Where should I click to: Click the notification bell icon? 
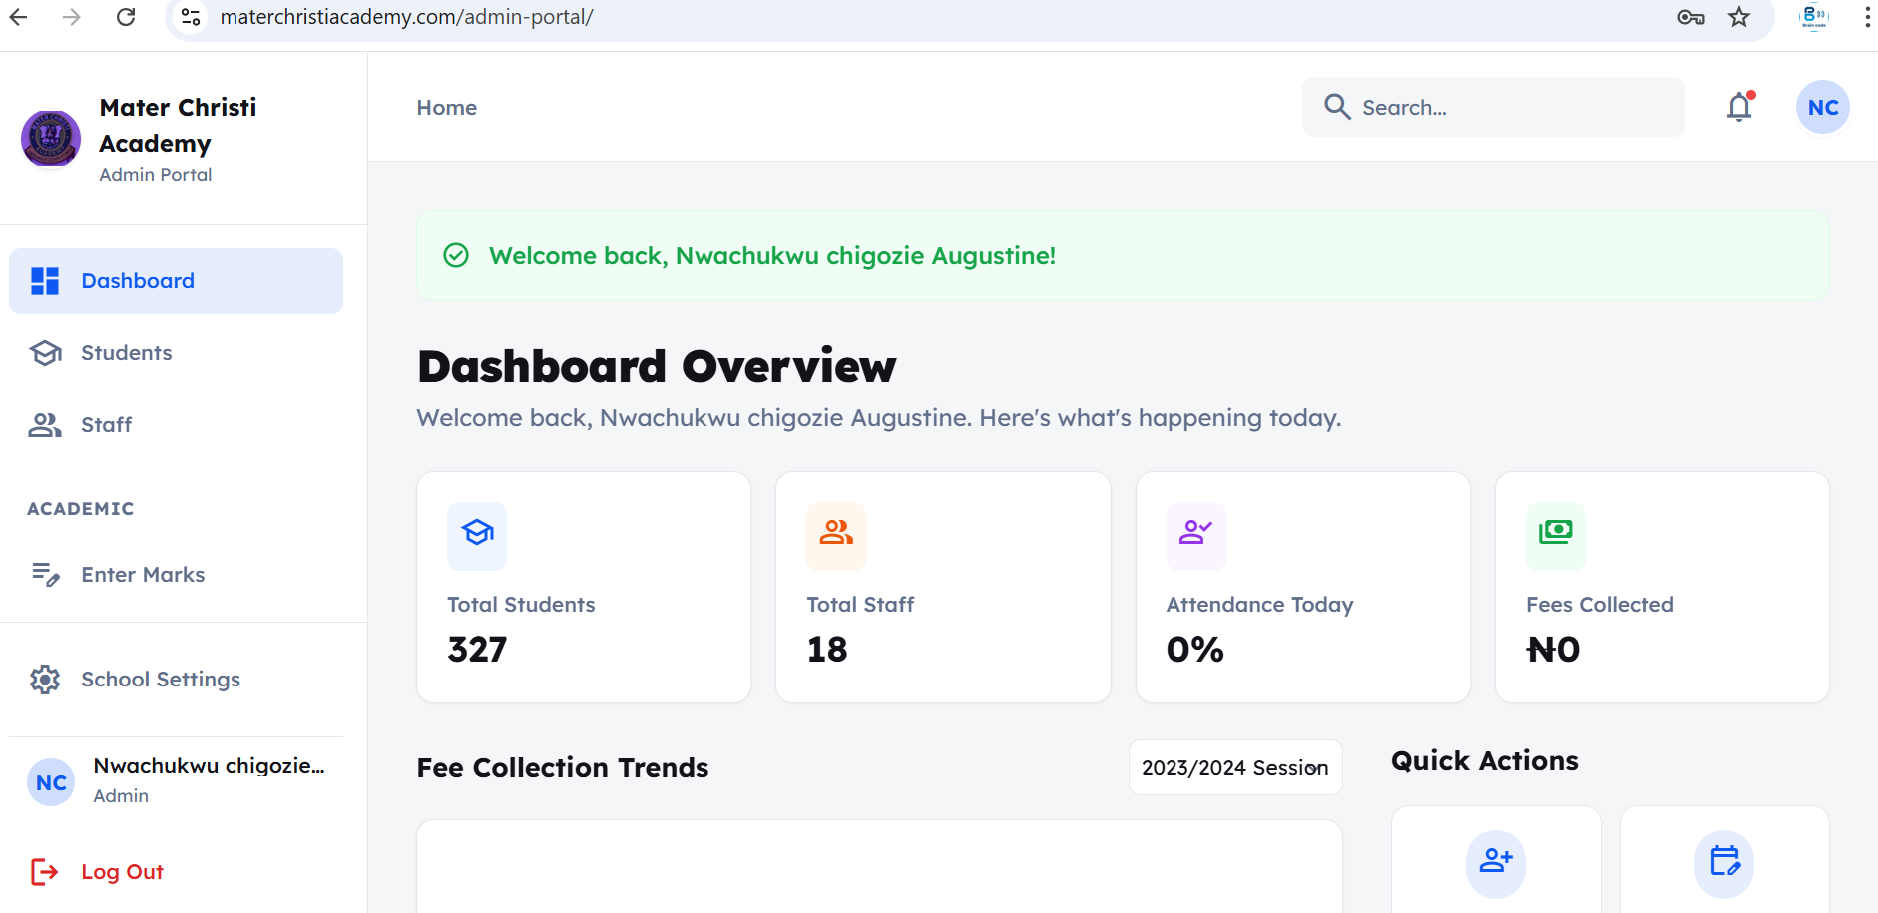click(1739, 107)
